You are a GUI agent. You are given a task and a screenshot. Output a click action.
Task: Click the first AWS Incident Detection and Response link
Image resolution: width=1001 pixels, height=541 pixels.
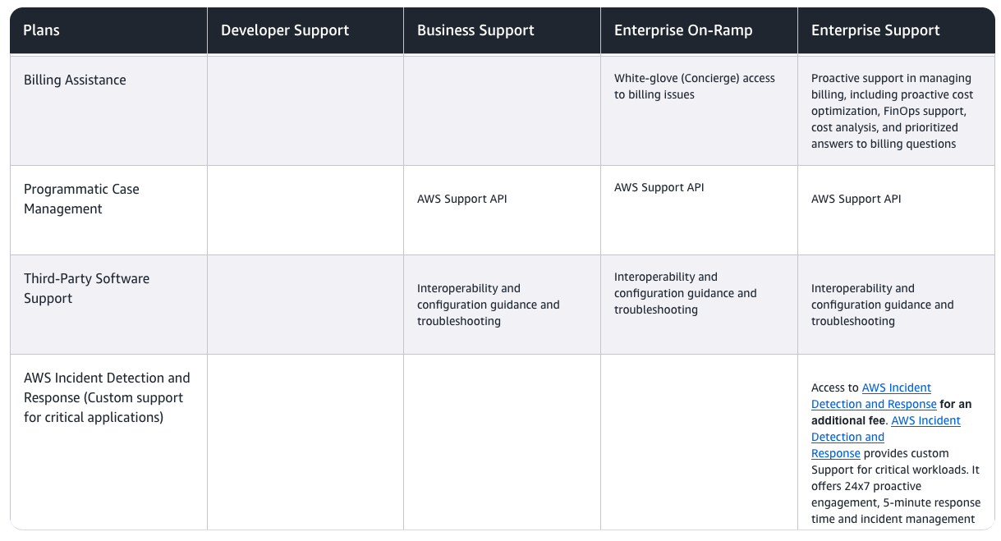pos(874,396)
